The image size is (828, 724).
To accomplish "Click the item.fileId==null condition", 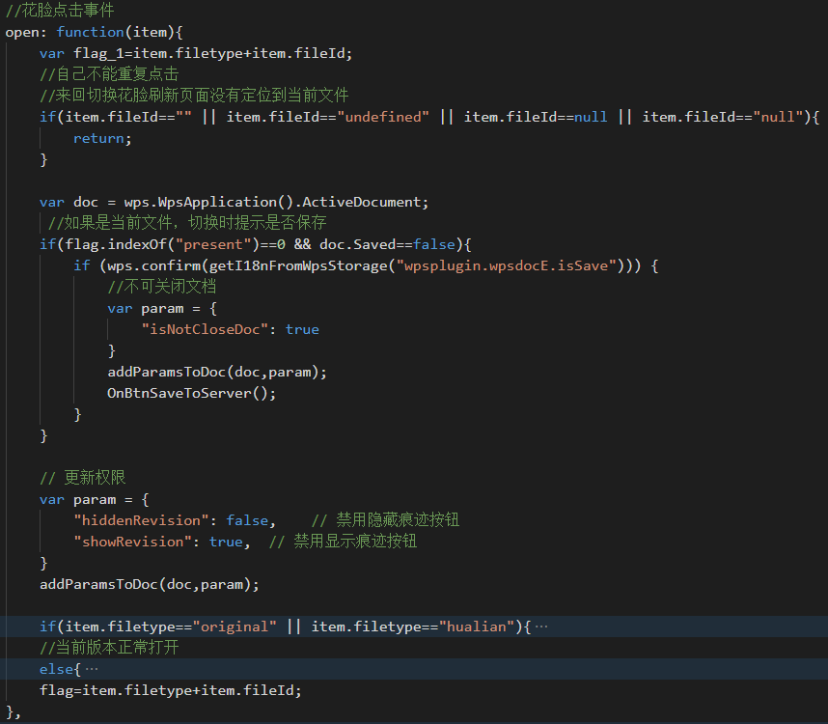I will coord(536,117).
